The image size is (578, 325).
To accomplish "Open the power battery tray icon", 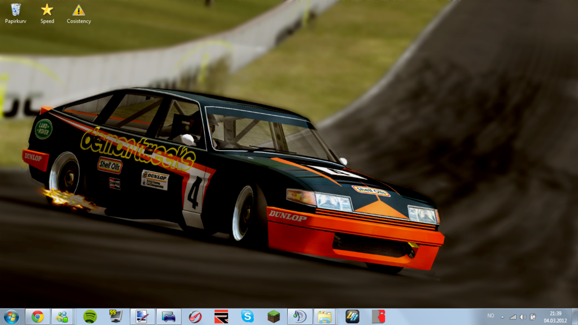I will pyautogui.click(x=533, y=317).
